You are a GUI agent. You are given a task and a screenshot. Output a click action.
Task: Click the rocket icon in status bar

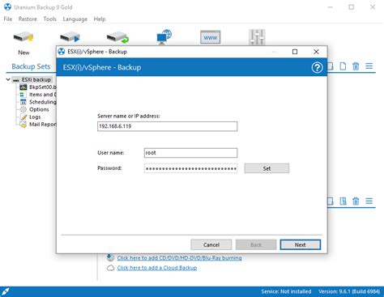coord(6,291)
